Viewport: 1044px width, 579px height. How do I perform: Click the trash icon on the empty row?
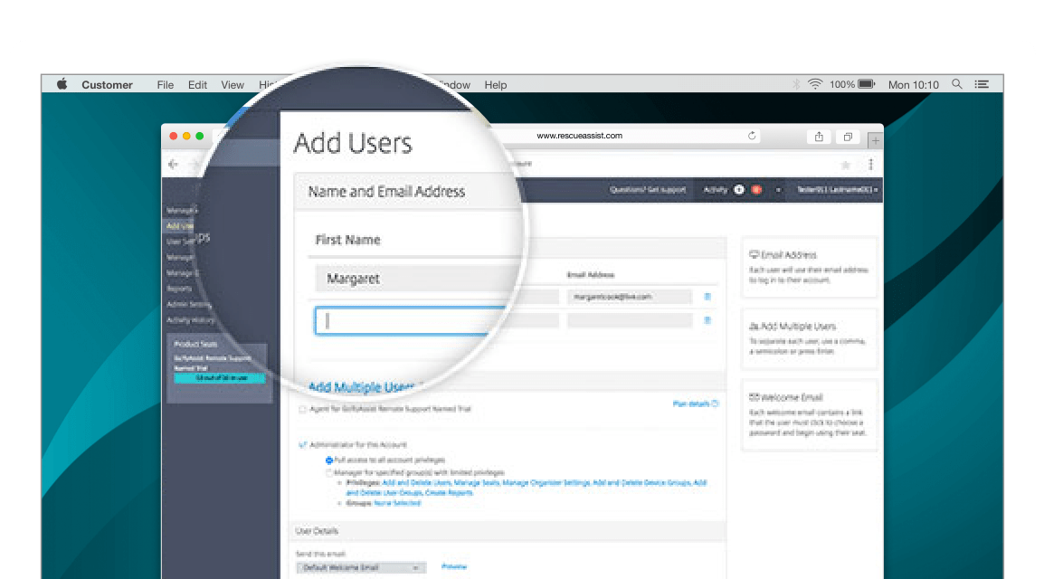707,320
